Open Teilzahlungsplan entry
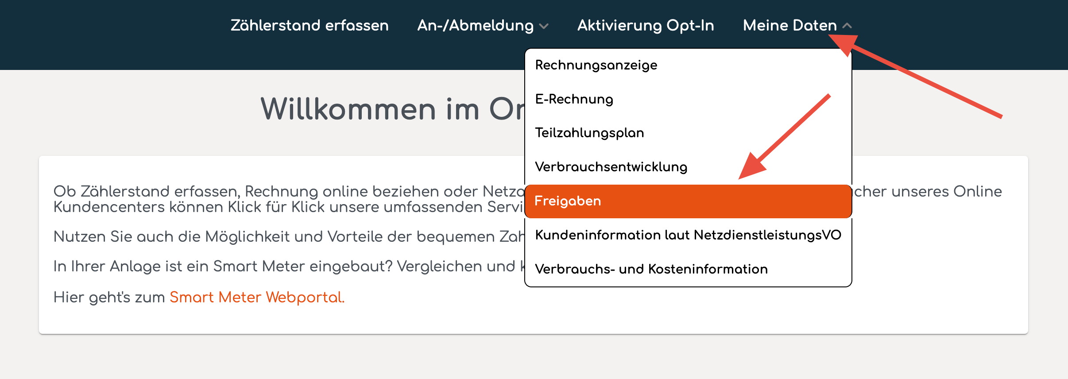Screen dimensions: 1068x379 688,133
